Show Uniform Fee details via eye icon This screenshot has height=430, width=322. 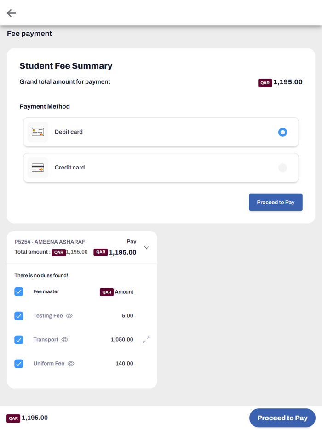pyautogui.click(x=71, y=363)
